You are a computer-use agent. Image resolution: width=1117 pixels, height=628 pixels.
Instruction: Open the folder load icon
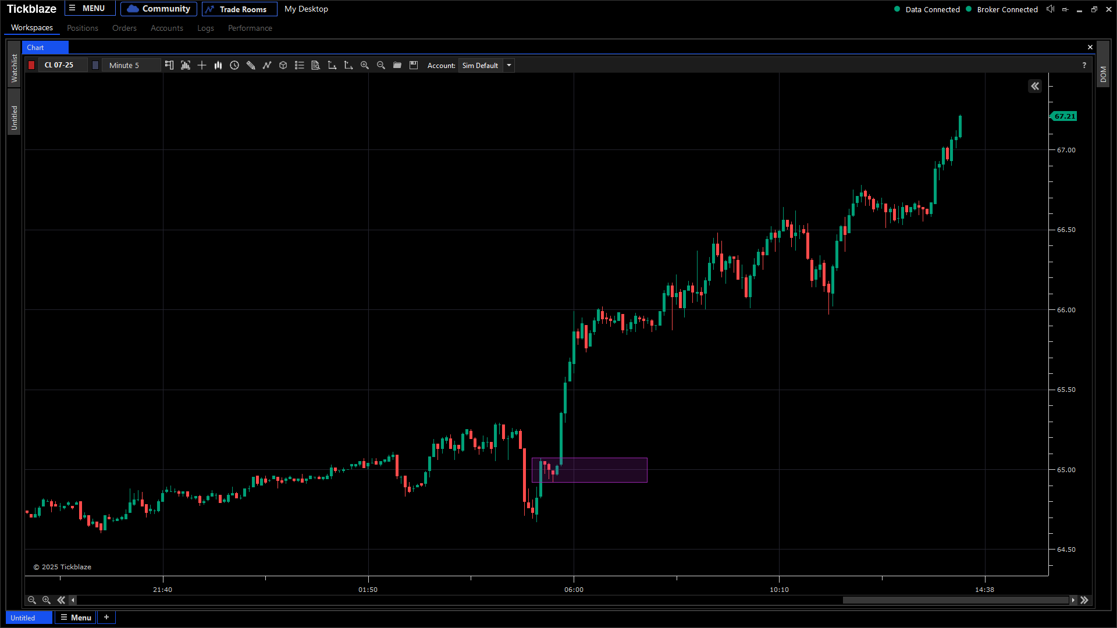397,65
